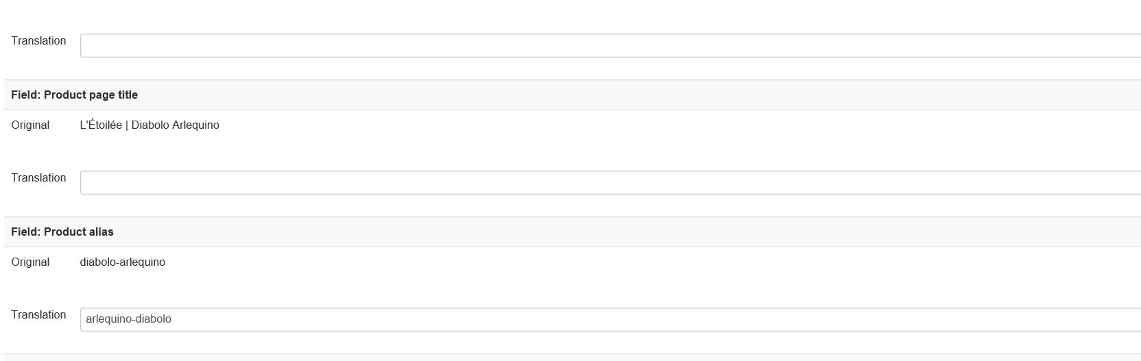Select the "Field: Product page title" header
Viewport: 1141px width, 361px height.
pos(74,95)
